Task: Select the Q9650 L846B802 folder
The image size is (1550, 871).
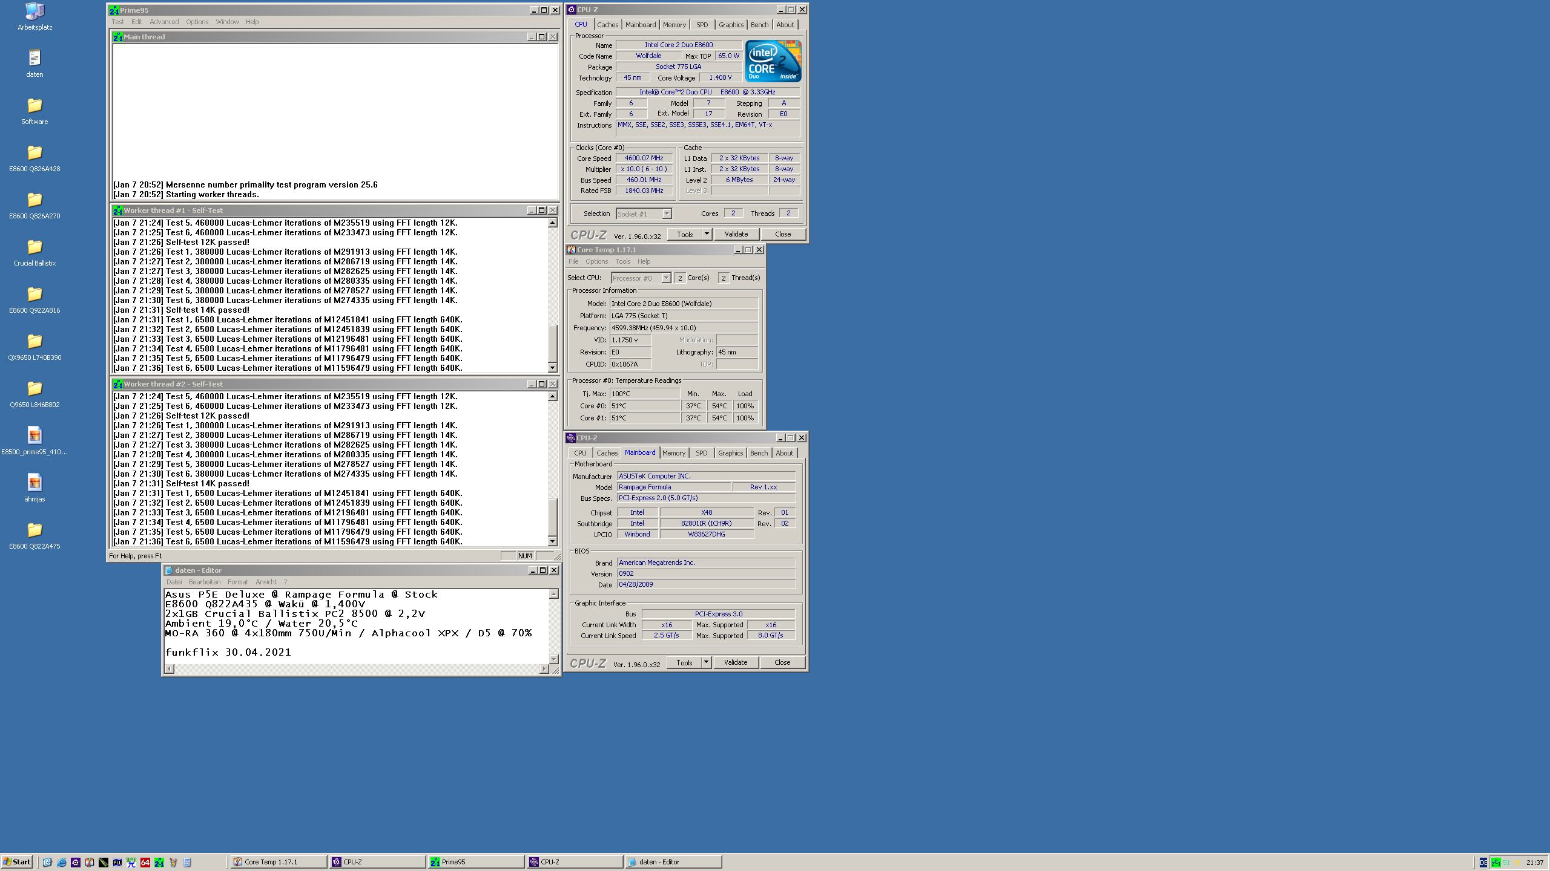Action: tap(35, 393)
